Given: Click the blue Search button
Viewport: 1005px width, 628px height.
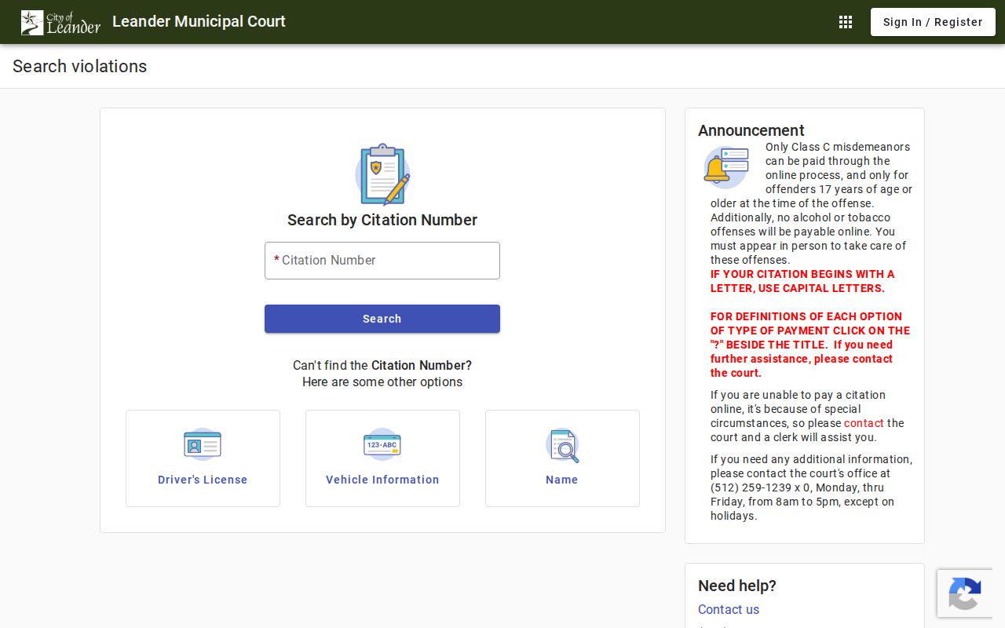Looking at the screenshot, I should click(x=382, y=319).
